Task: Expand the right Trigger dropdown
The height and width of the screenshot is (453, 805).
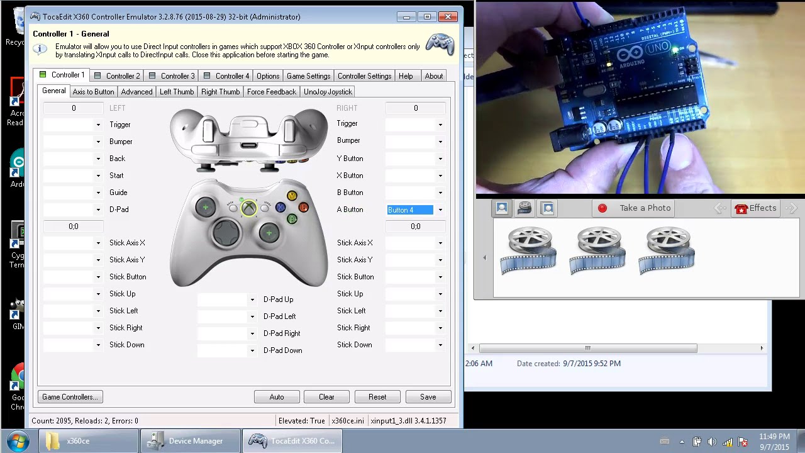Action: pos(440,125)
